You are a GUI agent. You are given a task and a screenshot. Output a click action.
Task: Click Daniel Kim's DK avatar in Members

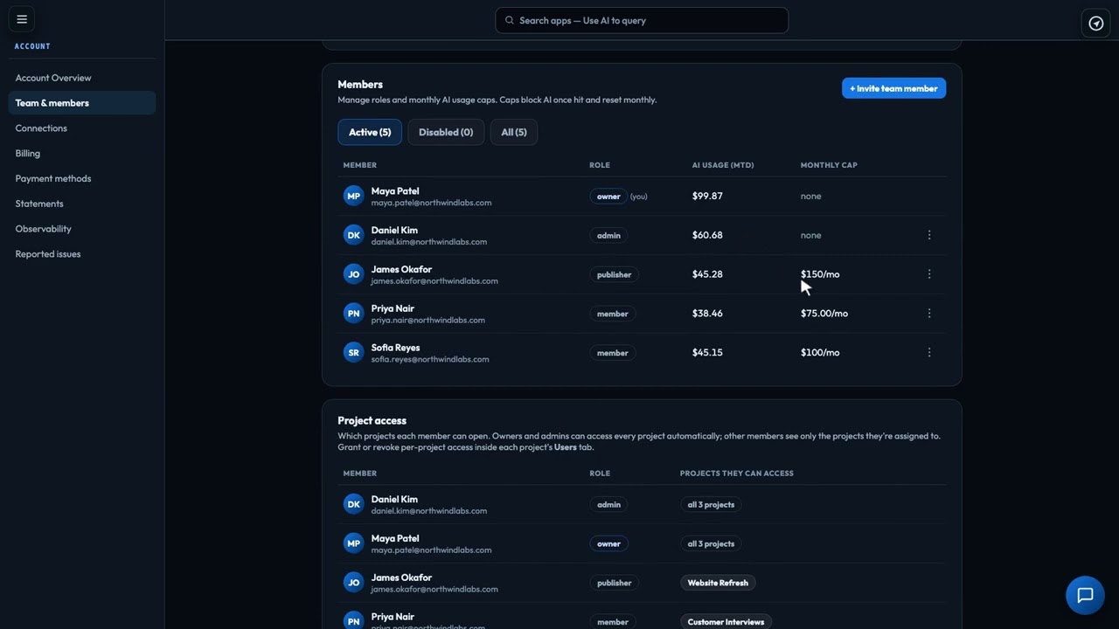[353, 235]
